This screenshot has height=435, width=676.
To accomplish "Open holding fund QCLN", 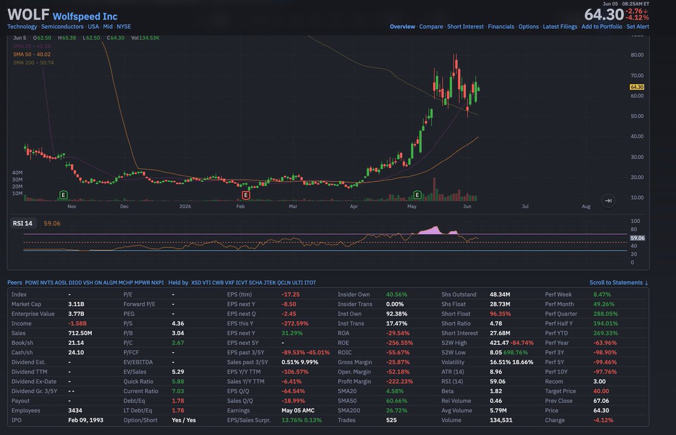I will tap(284, 282).
